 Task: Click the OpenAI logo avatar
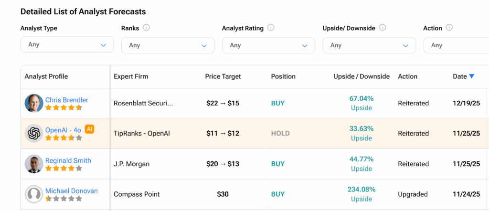click(34, 133)
